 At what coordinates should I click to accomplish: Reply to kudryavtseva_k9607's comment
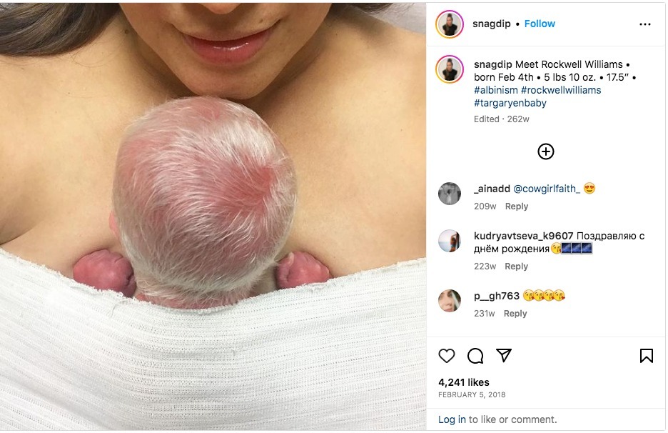tap(516, 267)
